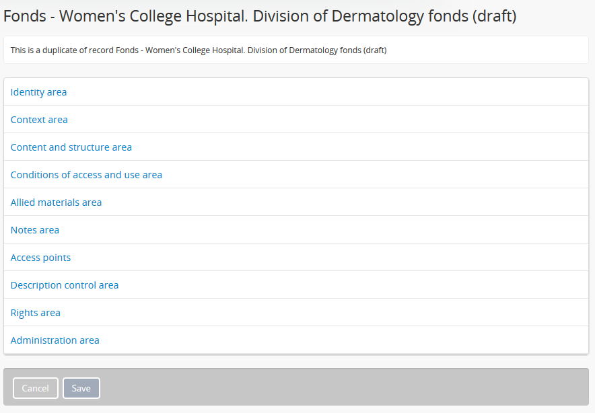The image size is (595, 413).
Task: Open the Rights area section
Action: click(36, 313)
